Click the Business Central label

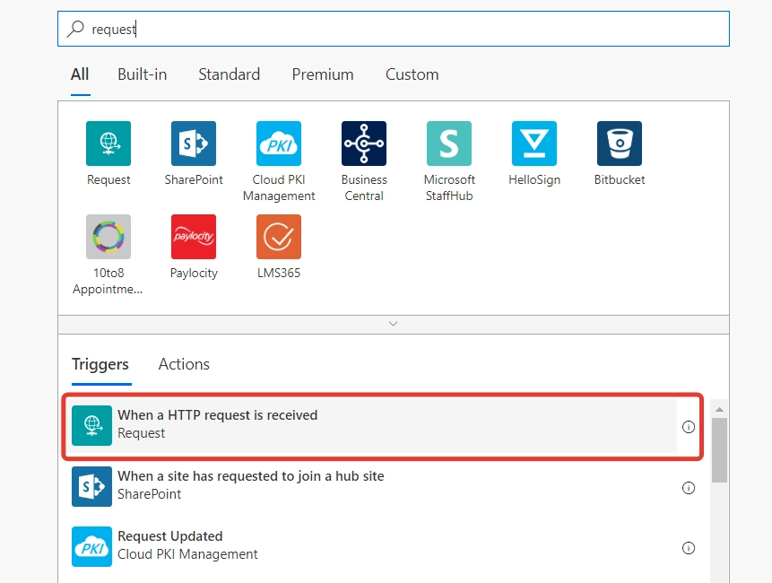(364, 187)
